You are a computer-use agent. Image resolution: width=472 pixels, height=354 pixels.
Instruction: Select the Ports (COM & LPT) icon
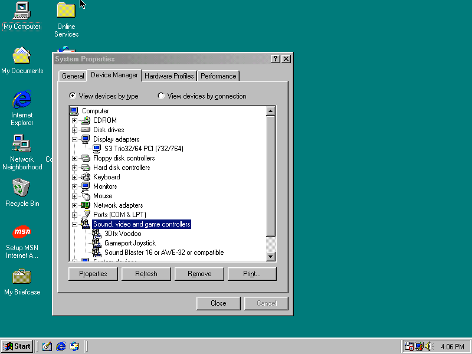click(x=86, y=214)
